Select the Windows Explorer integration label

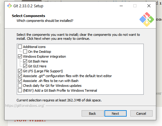44,56
